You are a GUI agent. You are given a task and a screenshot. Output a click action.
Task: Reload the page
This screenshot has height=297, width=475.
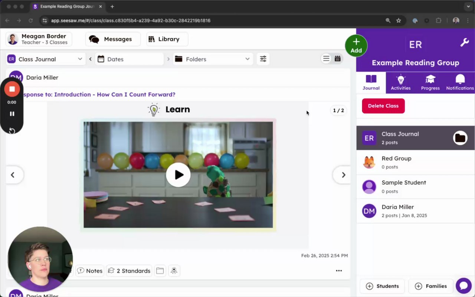pos(30,21)
